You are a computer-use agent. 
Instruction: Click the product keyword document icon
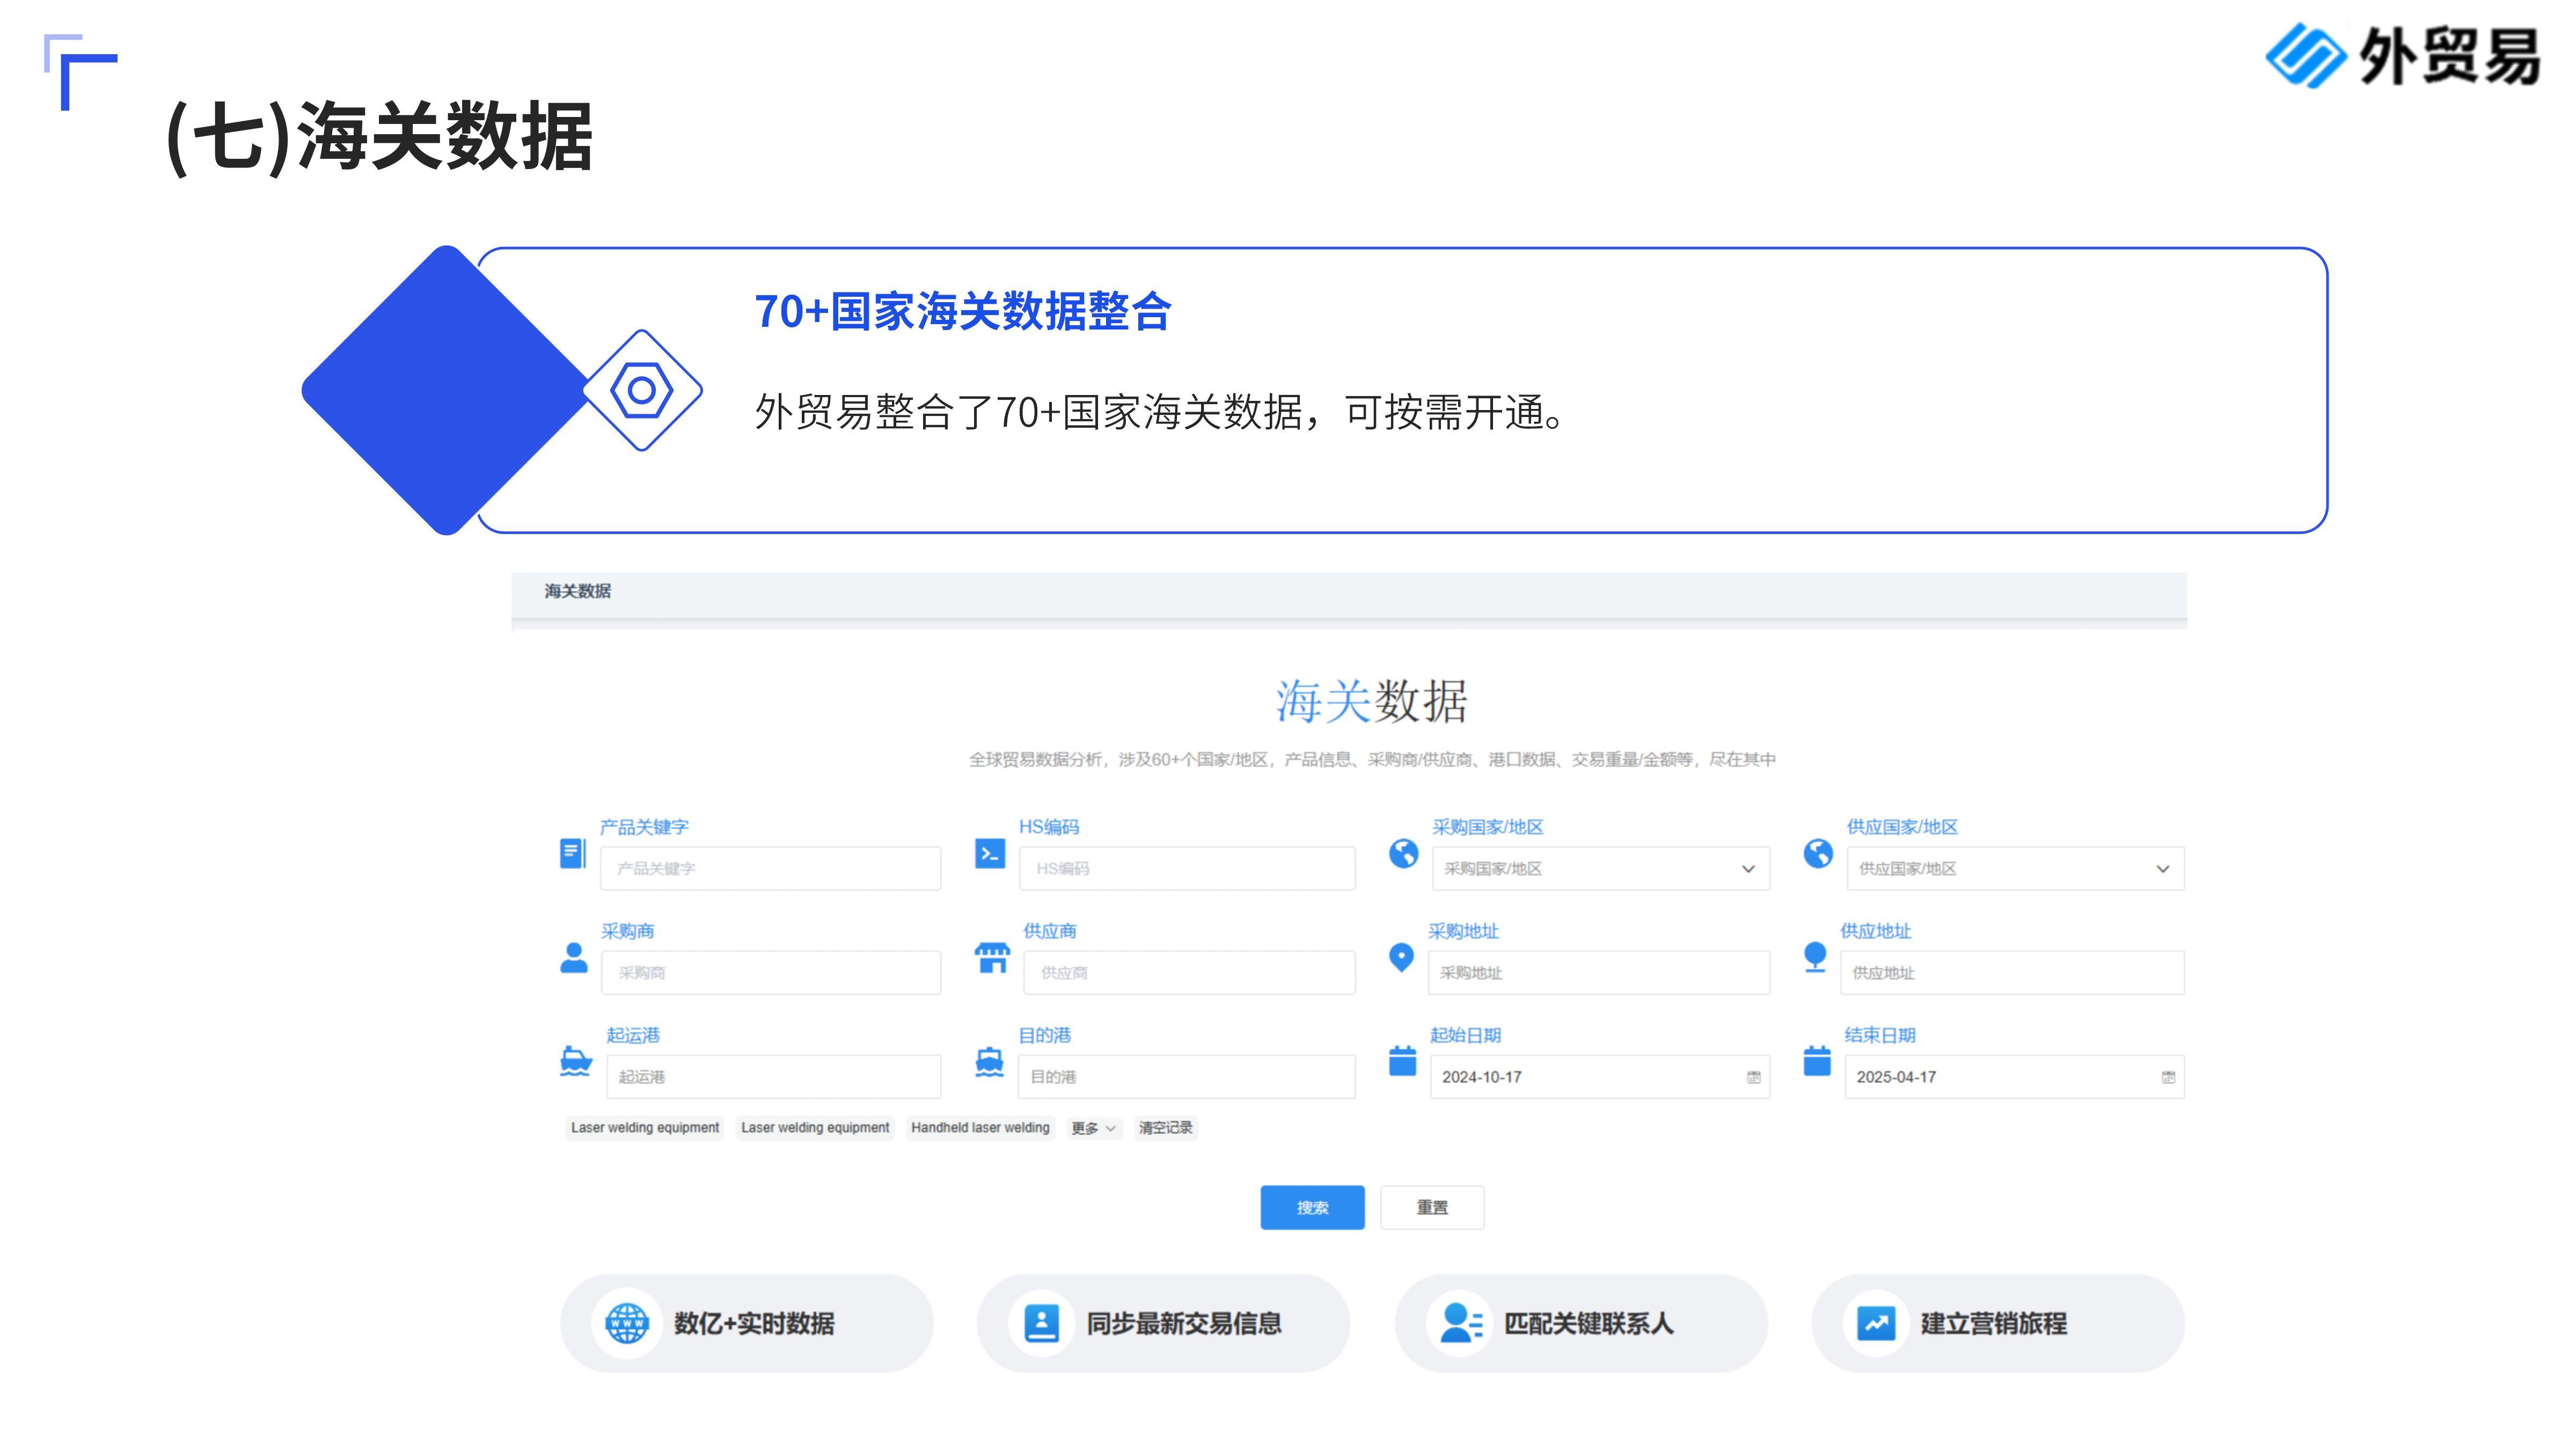(x=573, y=853)
